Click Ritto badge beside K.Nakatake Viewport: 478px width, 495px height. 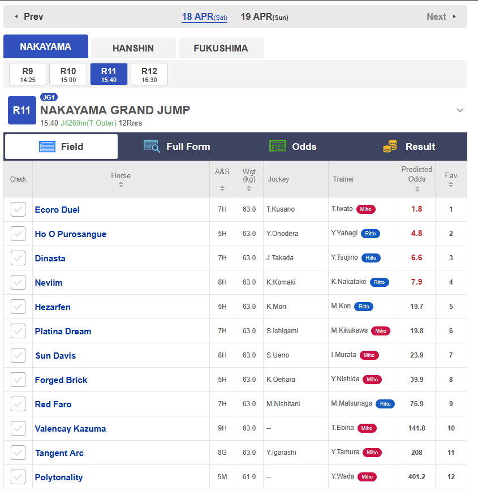click(x=380, y=282)
